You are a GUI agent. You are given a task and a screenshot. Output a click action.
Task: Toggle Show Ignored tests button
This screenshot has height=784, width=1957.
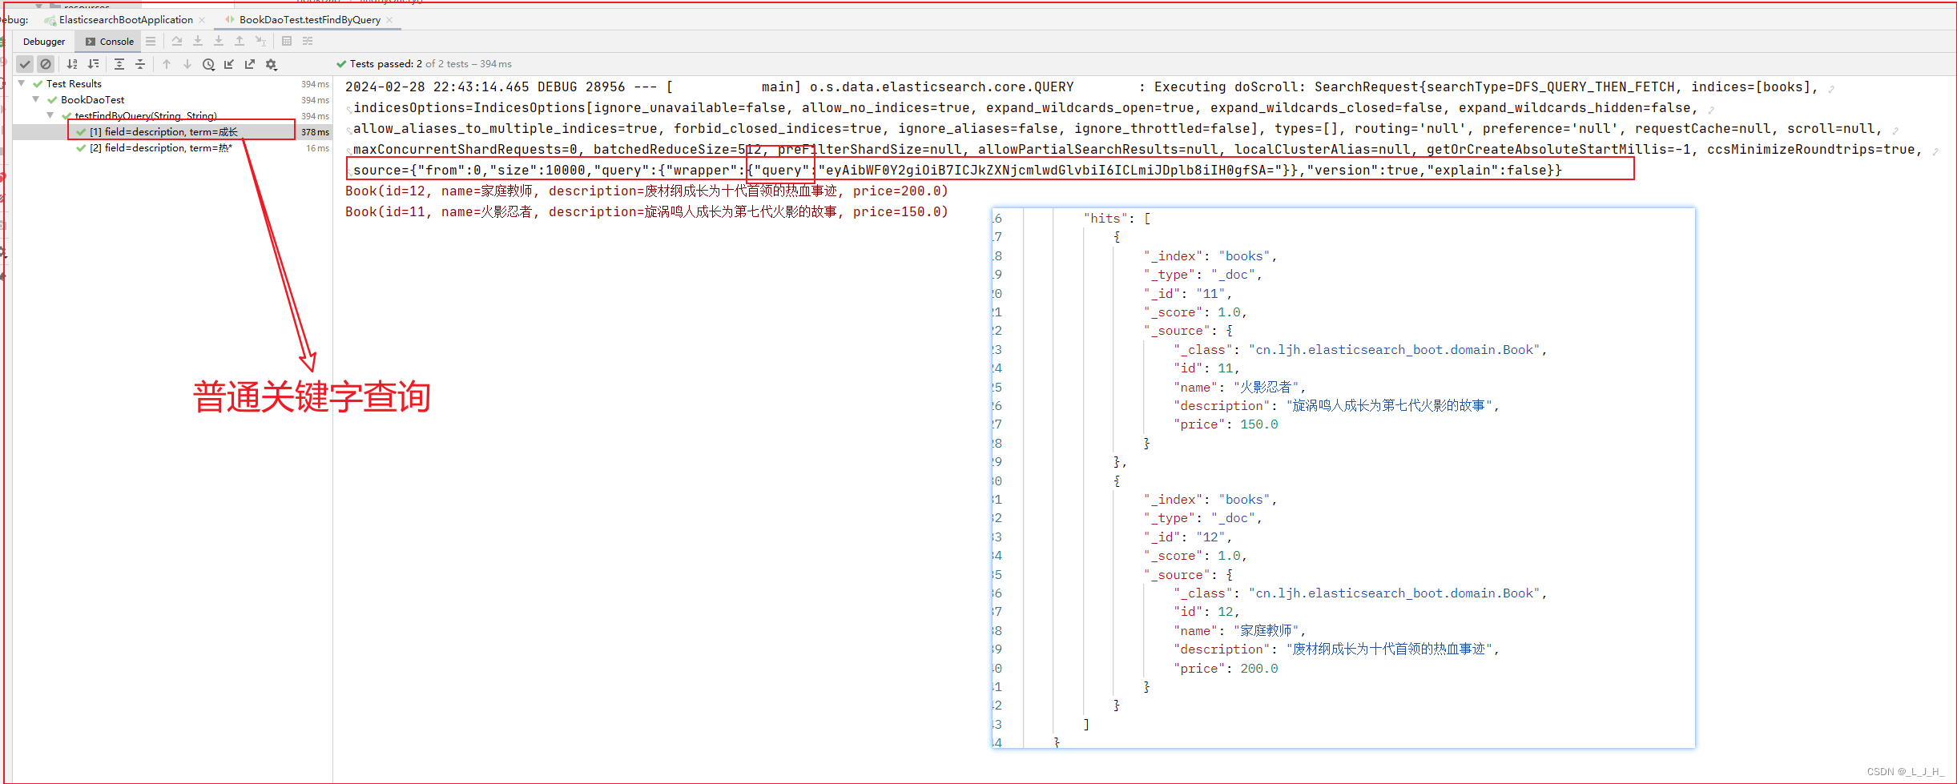[x=46, y=64]
